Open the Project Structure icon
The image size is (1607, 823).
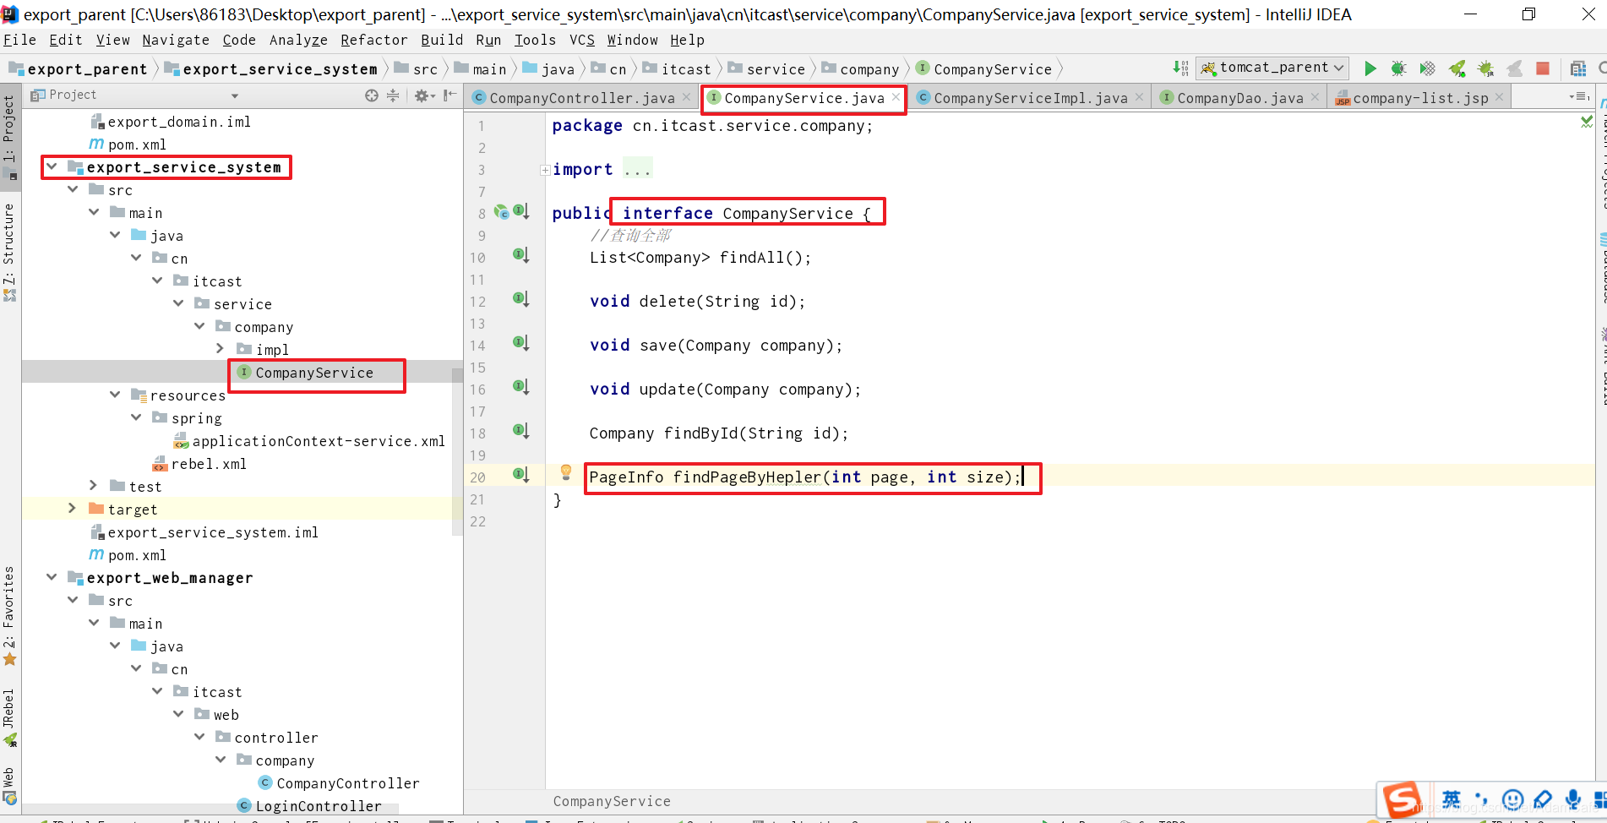coord(1577,68)
